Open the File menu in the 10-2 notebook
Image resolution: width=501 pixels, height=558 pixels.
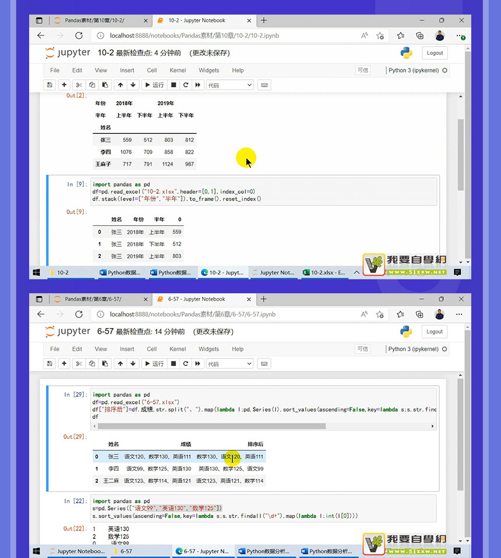pos(55,70)
